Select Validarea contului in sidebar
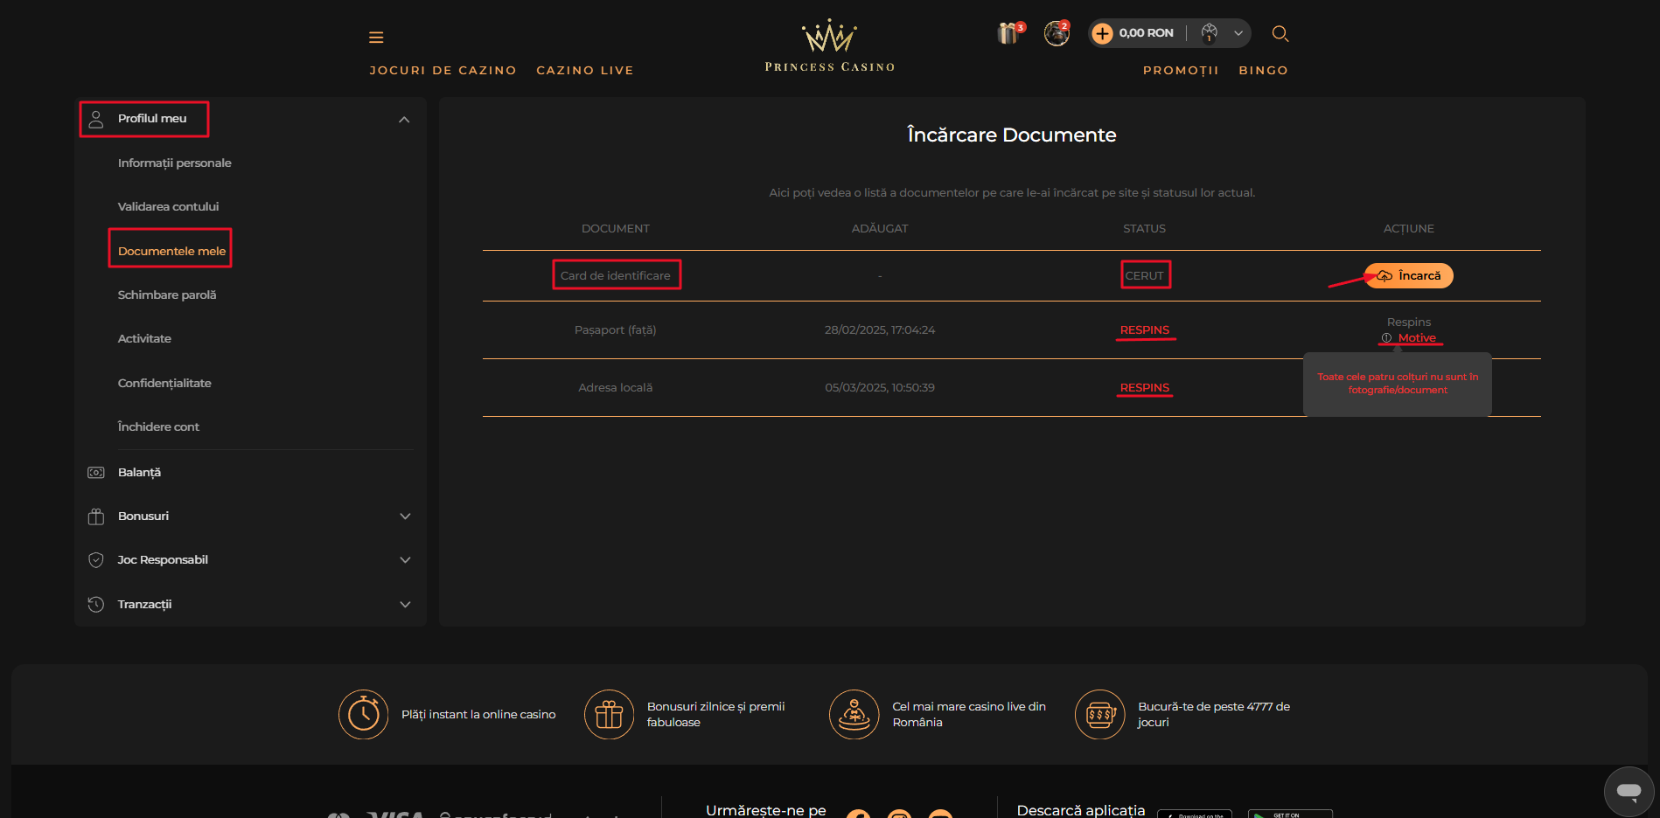Screen dimensions: 1660x818 point(168,207)
